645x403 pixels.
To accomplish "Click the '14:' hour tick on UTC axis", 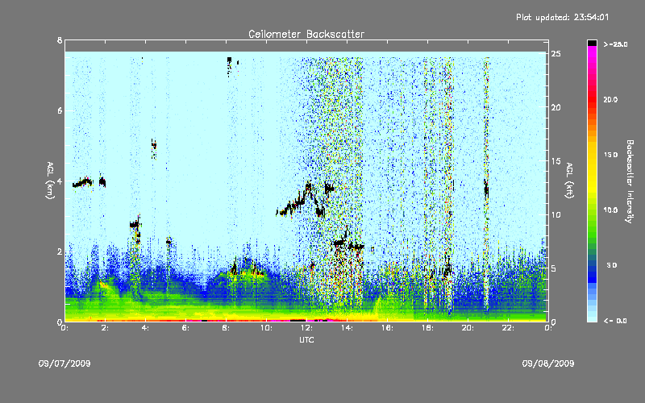I will pyautogui.click(x=347, y=328).
